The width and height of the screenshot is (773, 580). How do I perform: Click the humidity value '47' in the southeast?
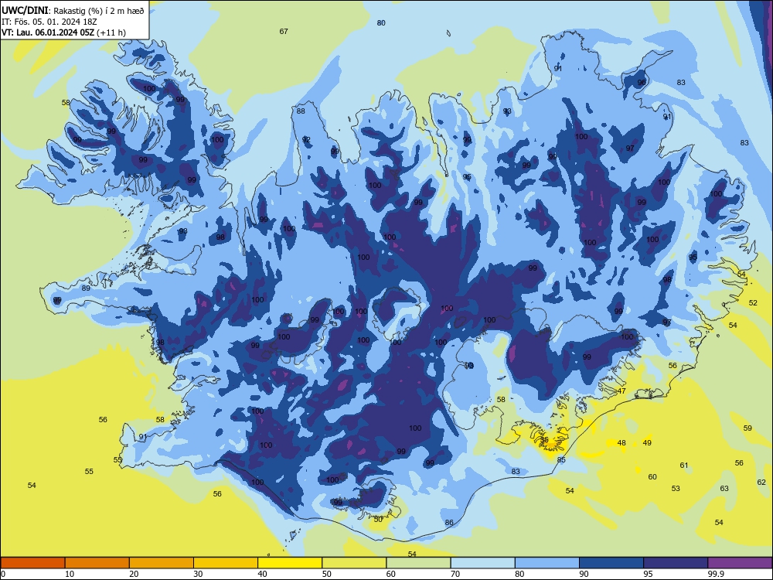pyautogui.click(x=621, y=391)
